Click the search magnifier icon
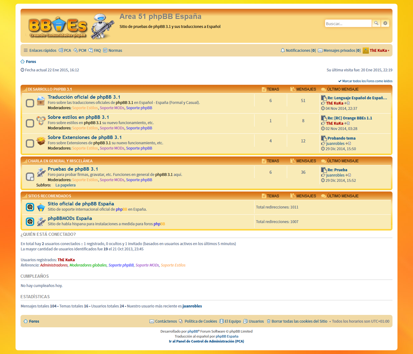The height and width of the screenshot is (354, 413). (x=376, y=23)
